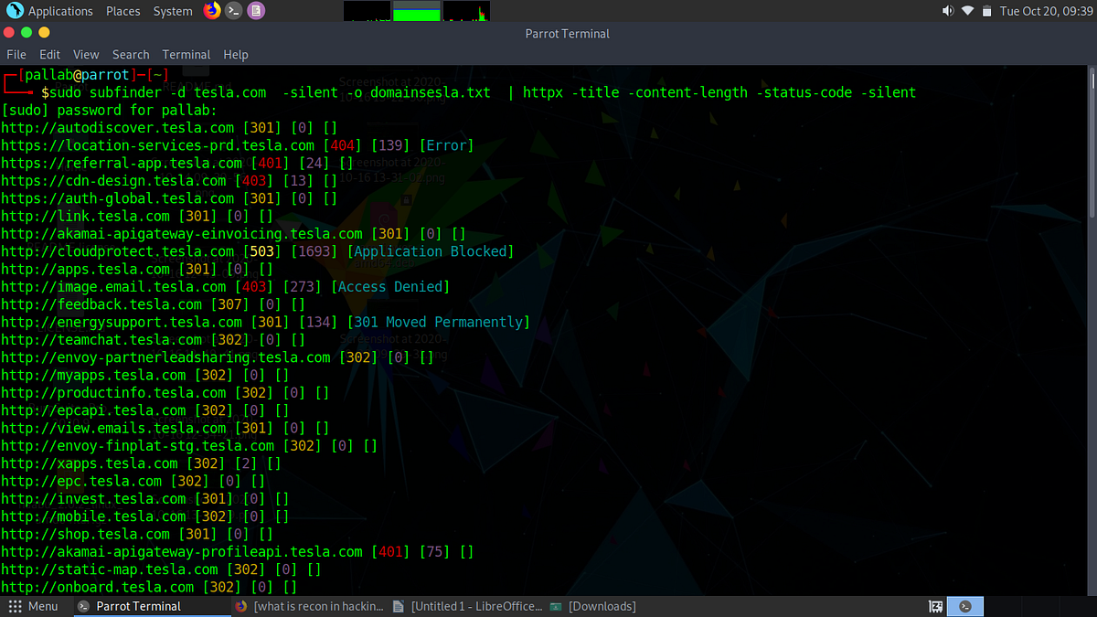1097x617 pixels.
Task: Click the Parrot logo beside Applications
Action: (12, 11)
